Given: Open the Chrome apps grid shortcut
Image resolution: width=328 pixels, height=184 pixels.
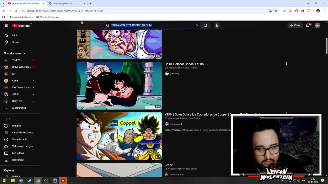Looking at the screenshot, I should coord(3,17).
